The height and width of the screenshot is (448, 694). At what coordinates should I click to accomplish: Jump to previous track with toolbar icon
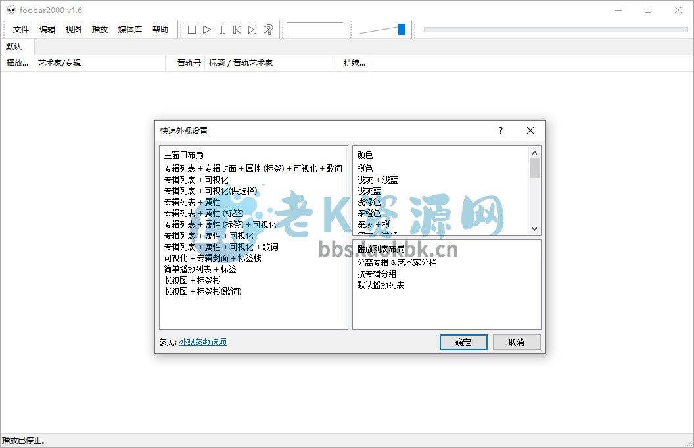(237, 30)
